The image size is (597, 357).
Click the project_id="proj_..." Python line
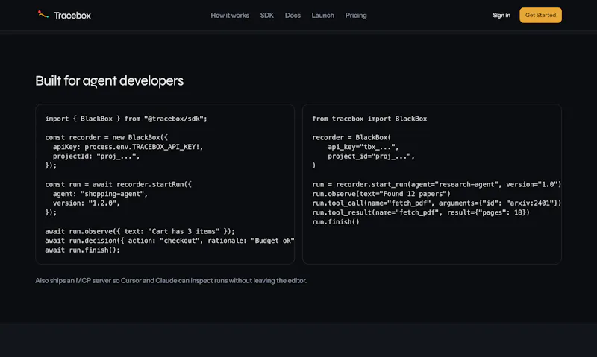click(x=371, y=157)
